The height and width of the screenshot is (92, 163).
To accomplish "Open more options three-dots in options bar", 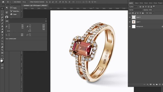I will tap(73, 2).
